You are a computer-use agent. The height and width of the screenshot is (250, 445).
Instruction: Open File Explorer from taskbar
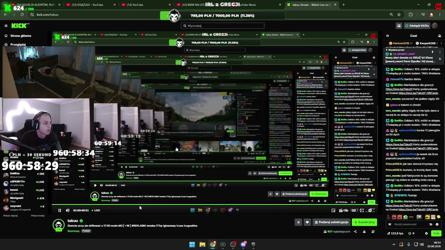[x=202, y=244]
